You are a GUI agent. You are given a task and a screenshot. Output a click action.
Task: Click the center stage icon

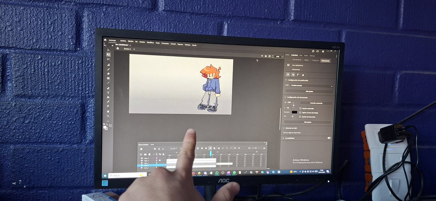262,56
